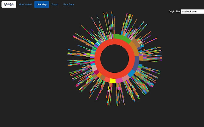Select the pale pink segment on left

[94, 68]
